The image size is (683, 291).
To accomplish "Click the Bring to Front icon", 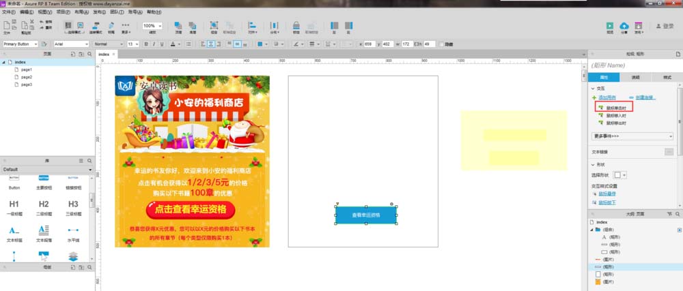I will 179,25.
